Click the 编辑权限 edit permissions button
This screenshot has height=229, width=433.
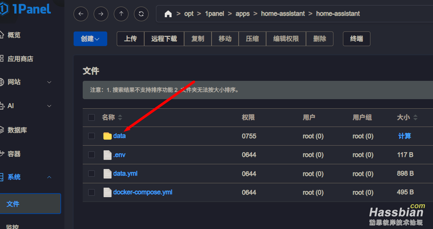coord(286,39)
